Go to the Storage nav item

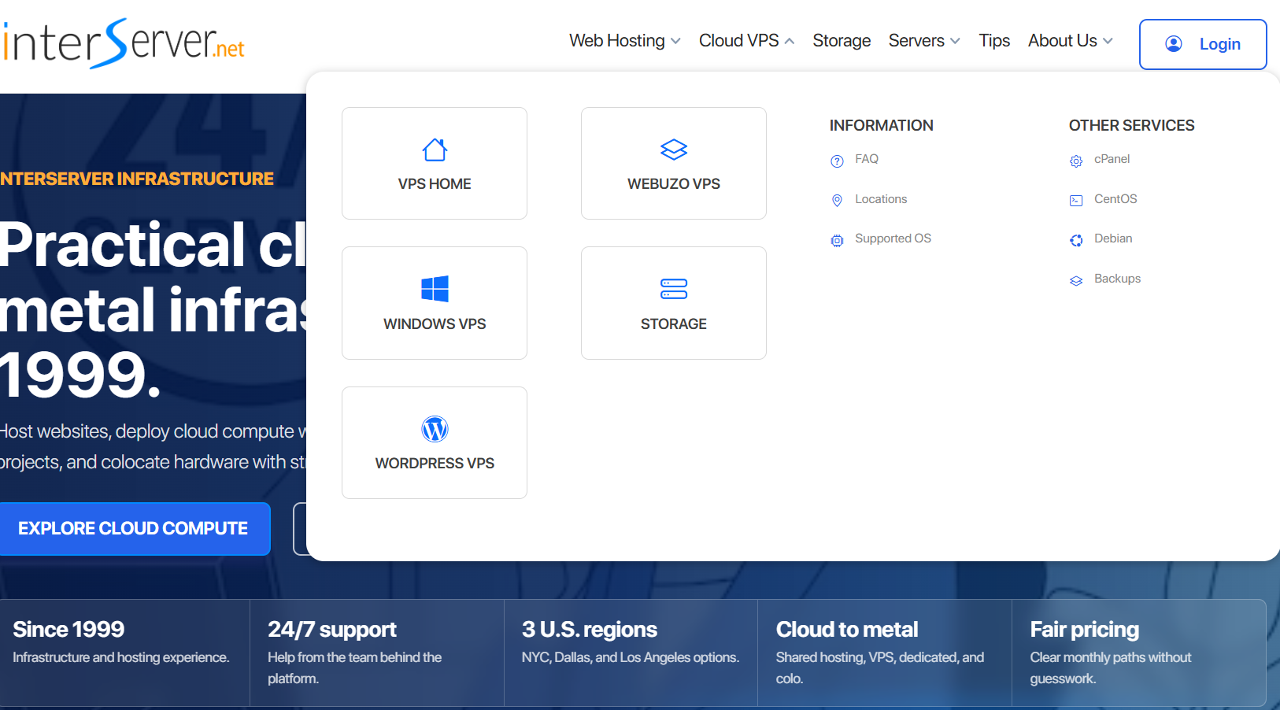842,41
